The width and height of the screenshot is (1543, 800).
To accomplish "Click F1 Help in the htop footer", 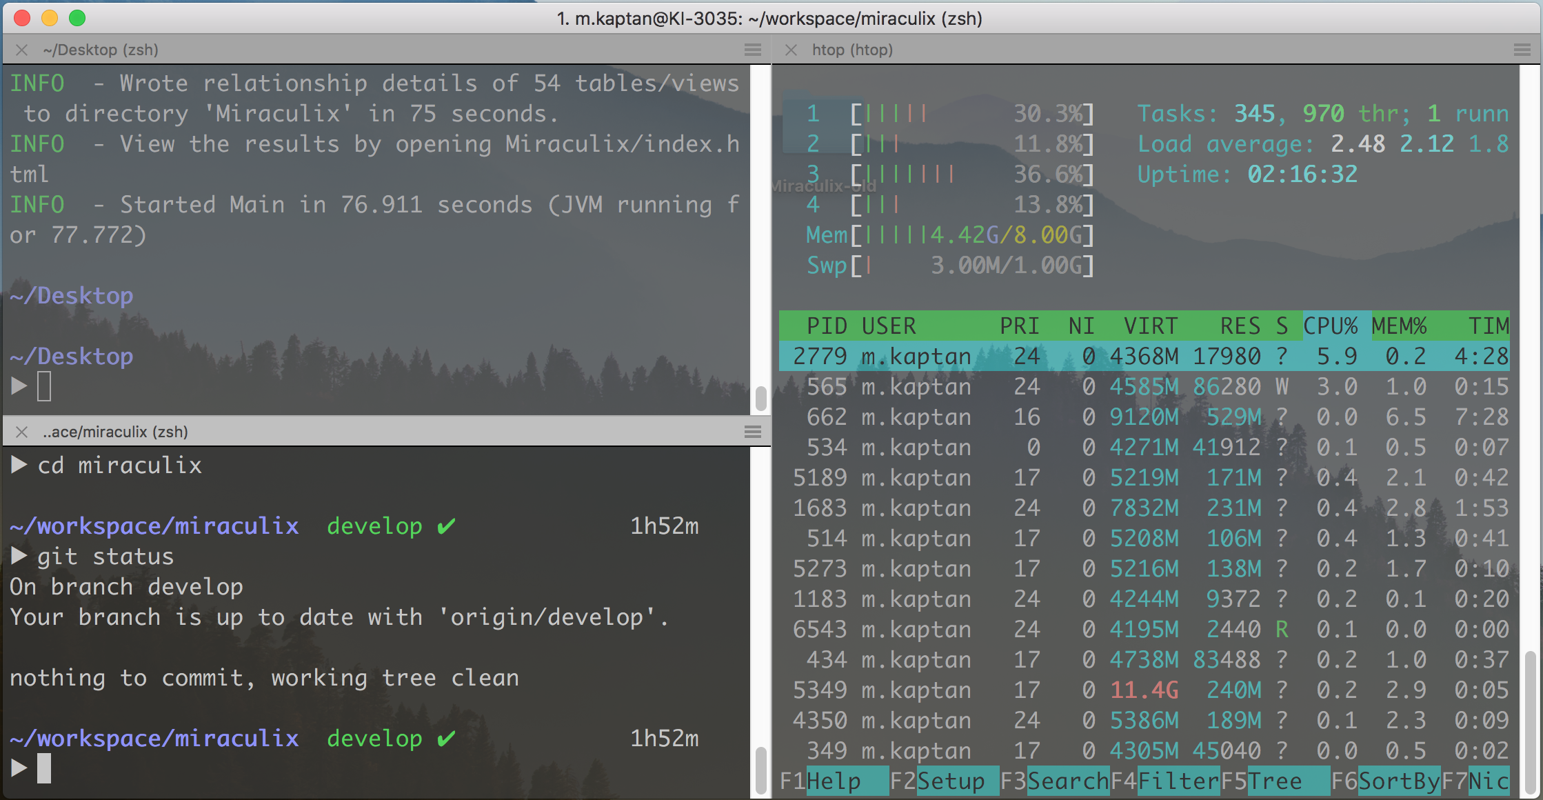I will pyautogui.click(x=834, y=781).
